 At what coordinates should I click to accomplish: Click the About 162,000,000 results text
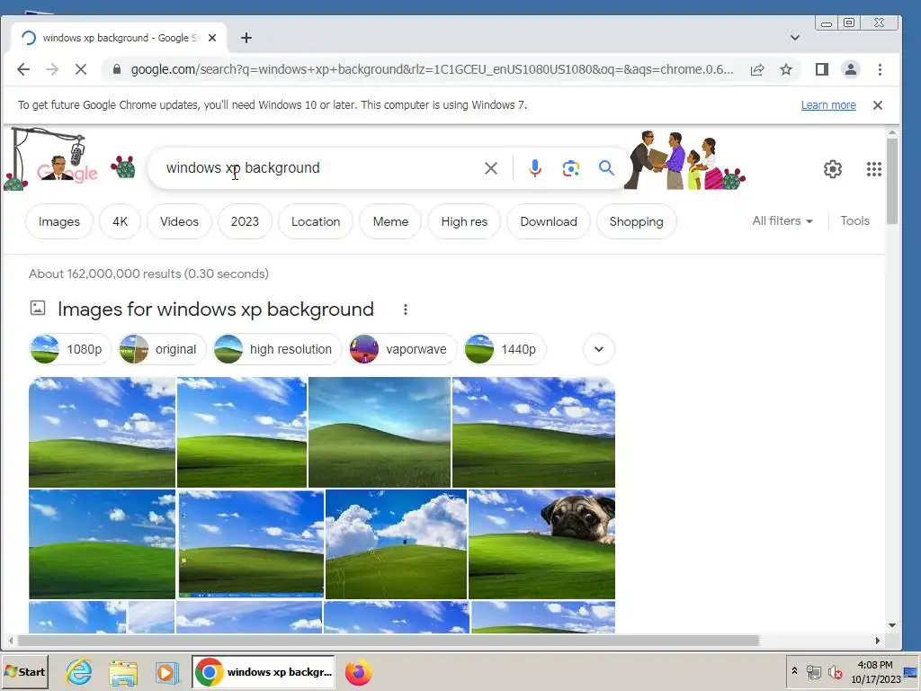tap(148, 274)
